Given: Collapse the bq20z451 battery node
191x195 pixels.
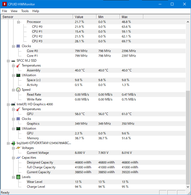Looking at the screenshot, I should coord(8,143).
